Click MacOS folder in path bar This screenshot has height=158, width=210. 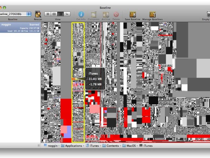129,146
